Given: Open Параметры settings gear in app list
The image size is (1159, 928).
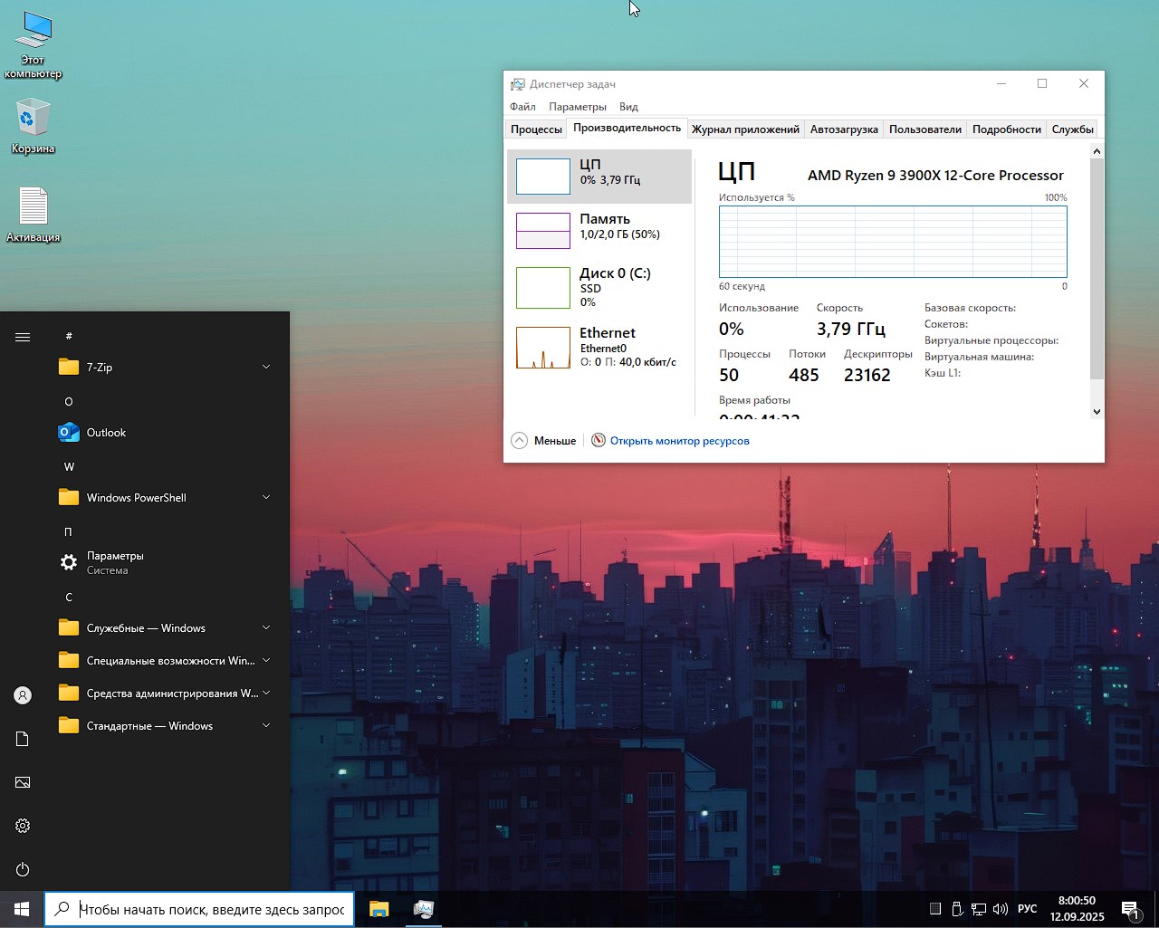Looking at the screenshot, I should coord(69,562).
